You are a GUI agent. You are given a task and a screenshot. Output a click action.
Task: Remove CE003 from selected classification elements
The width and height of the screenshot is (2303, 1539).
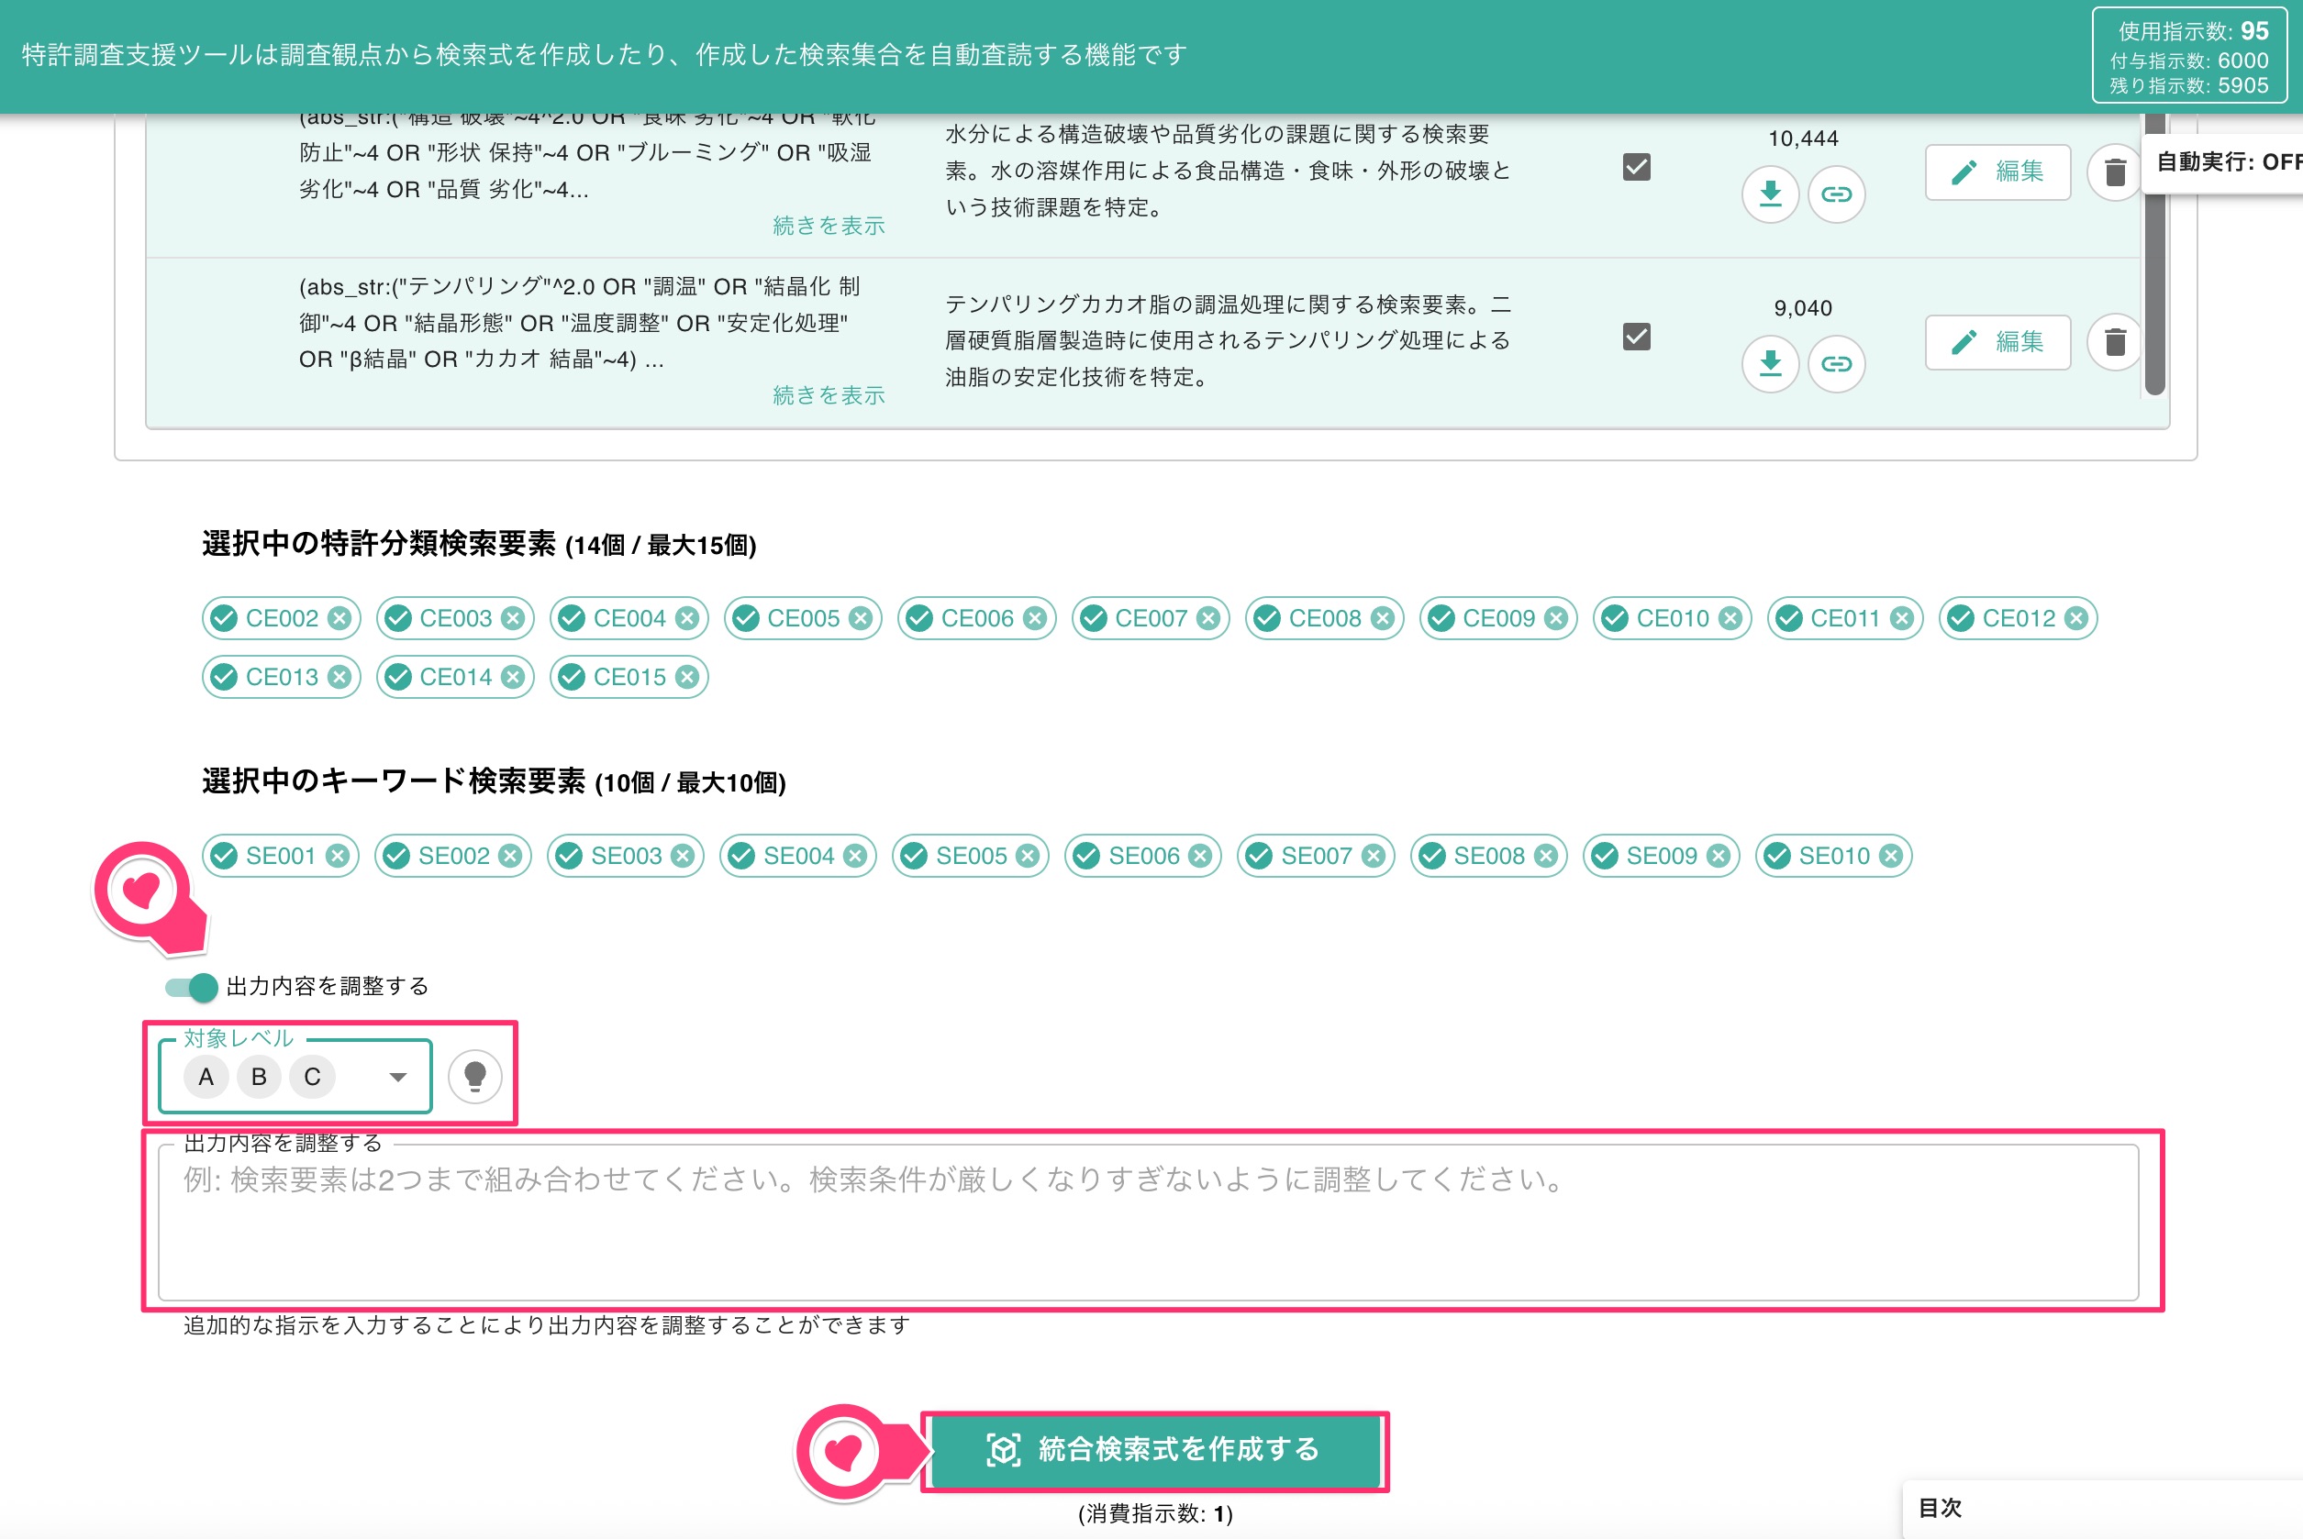pyautogui.click(x=514, y=618)
